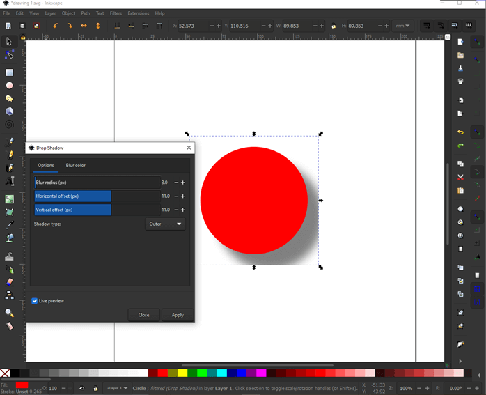This screenshot has height=395, width=486.
Task: Select the Text tool
Action: click(10, 180)
